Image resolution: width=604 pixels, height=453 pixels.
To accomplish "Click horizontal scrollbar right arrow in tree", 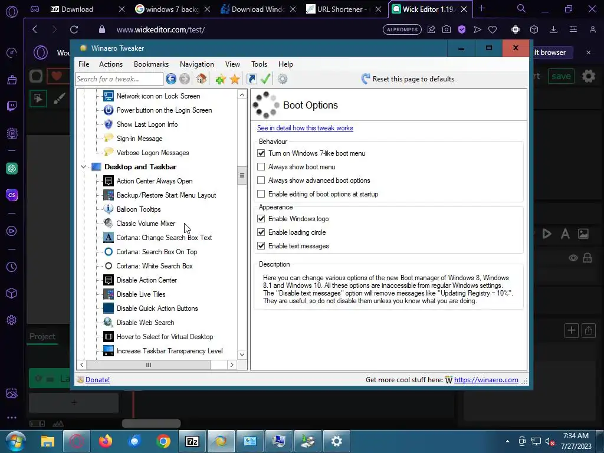I will [x=231, y=365].
